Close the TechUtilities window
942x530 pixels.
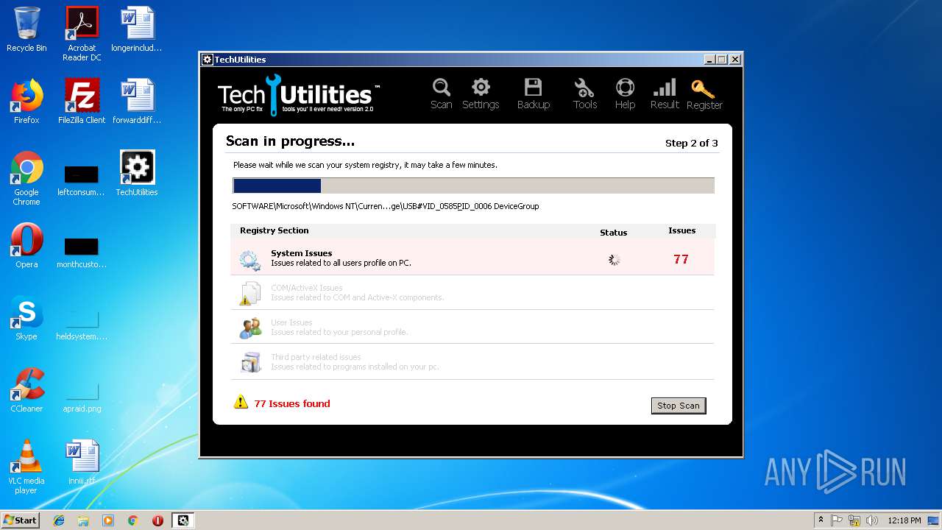point(734,60)
